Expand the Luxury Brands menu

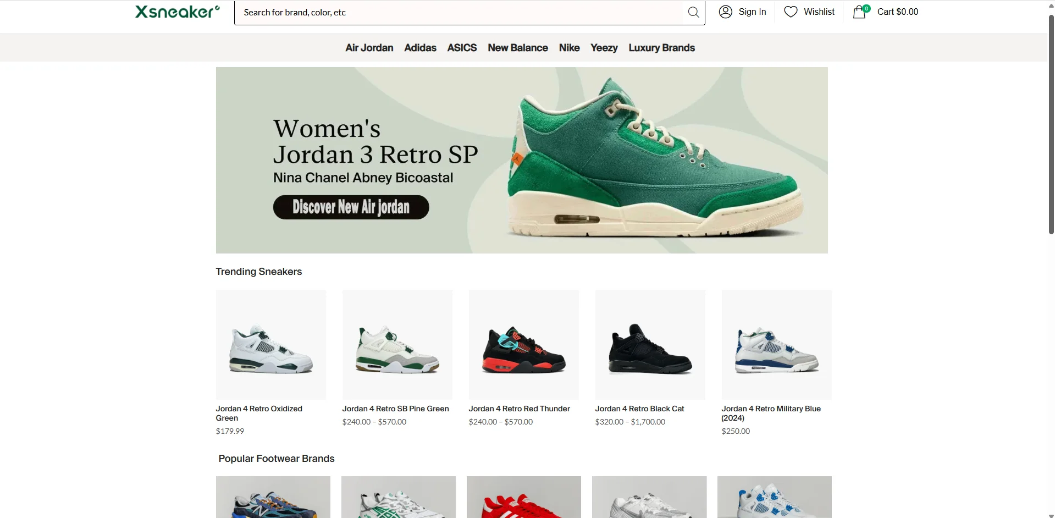tap(661, 48)
